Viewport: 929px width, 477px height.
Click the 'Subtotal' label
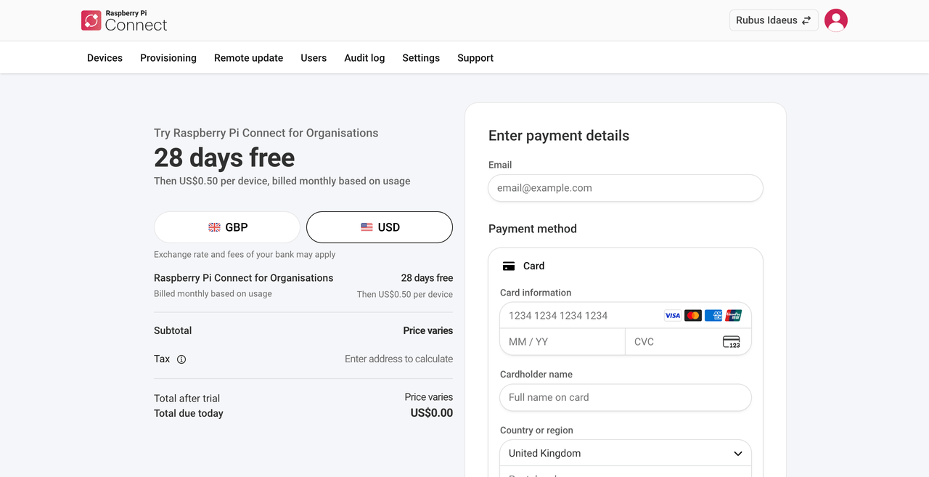click(173, 331)
